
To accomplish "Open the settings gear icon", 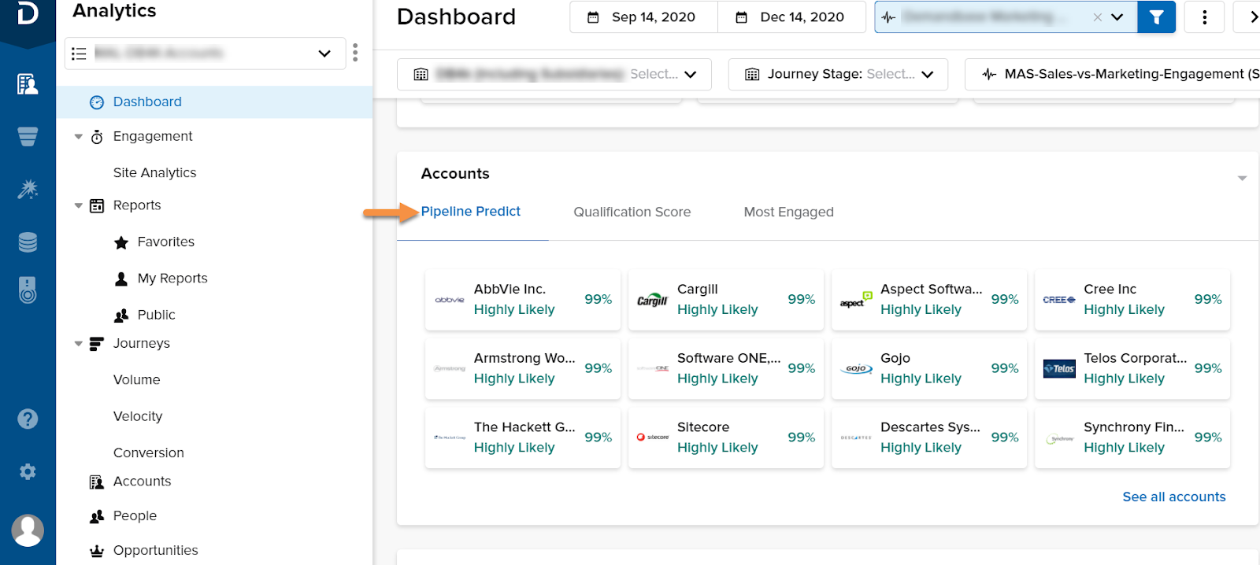I will coord(28,471).
